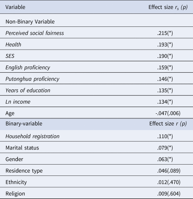Click the SES variable label
193x199 pixels.
pyautogui.click(x=10, y=56)
